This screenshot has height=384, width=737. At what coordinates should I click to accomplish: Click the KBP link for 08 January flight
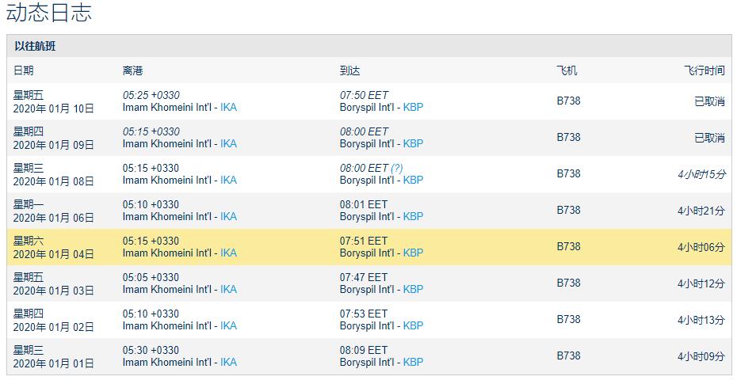coord(413,180)
